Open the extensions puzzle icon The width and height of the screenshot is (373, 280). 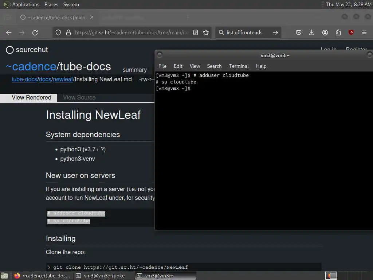coord(338,32)
